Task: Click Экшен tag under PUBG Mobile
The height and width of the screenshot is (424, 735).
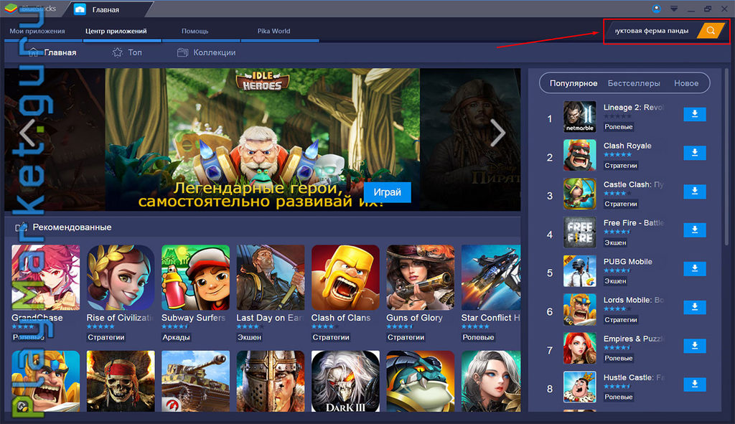Action: pyautogui.click(x=615, y=281)
